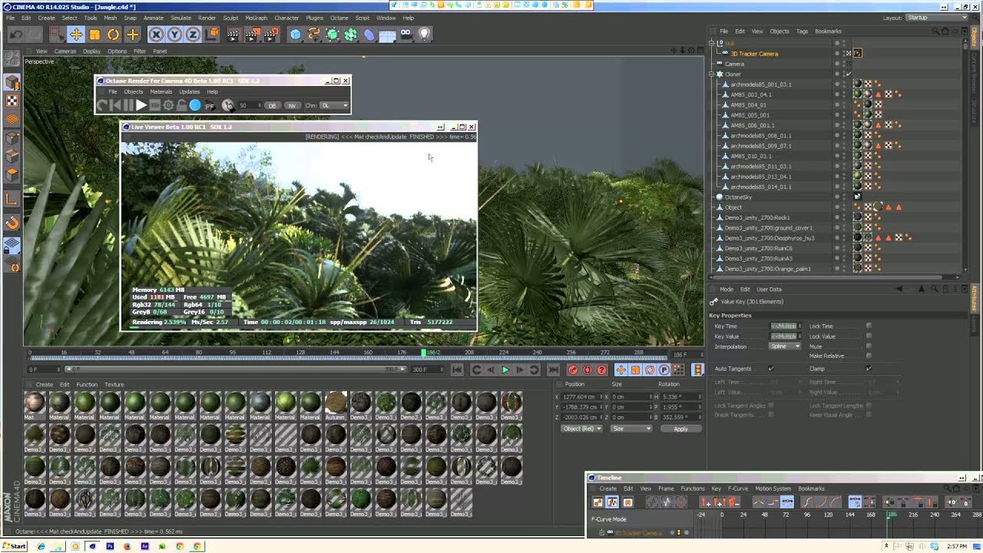
Task: Open the Materials menu in Octane Render window
Action: (x=161, y=92)
